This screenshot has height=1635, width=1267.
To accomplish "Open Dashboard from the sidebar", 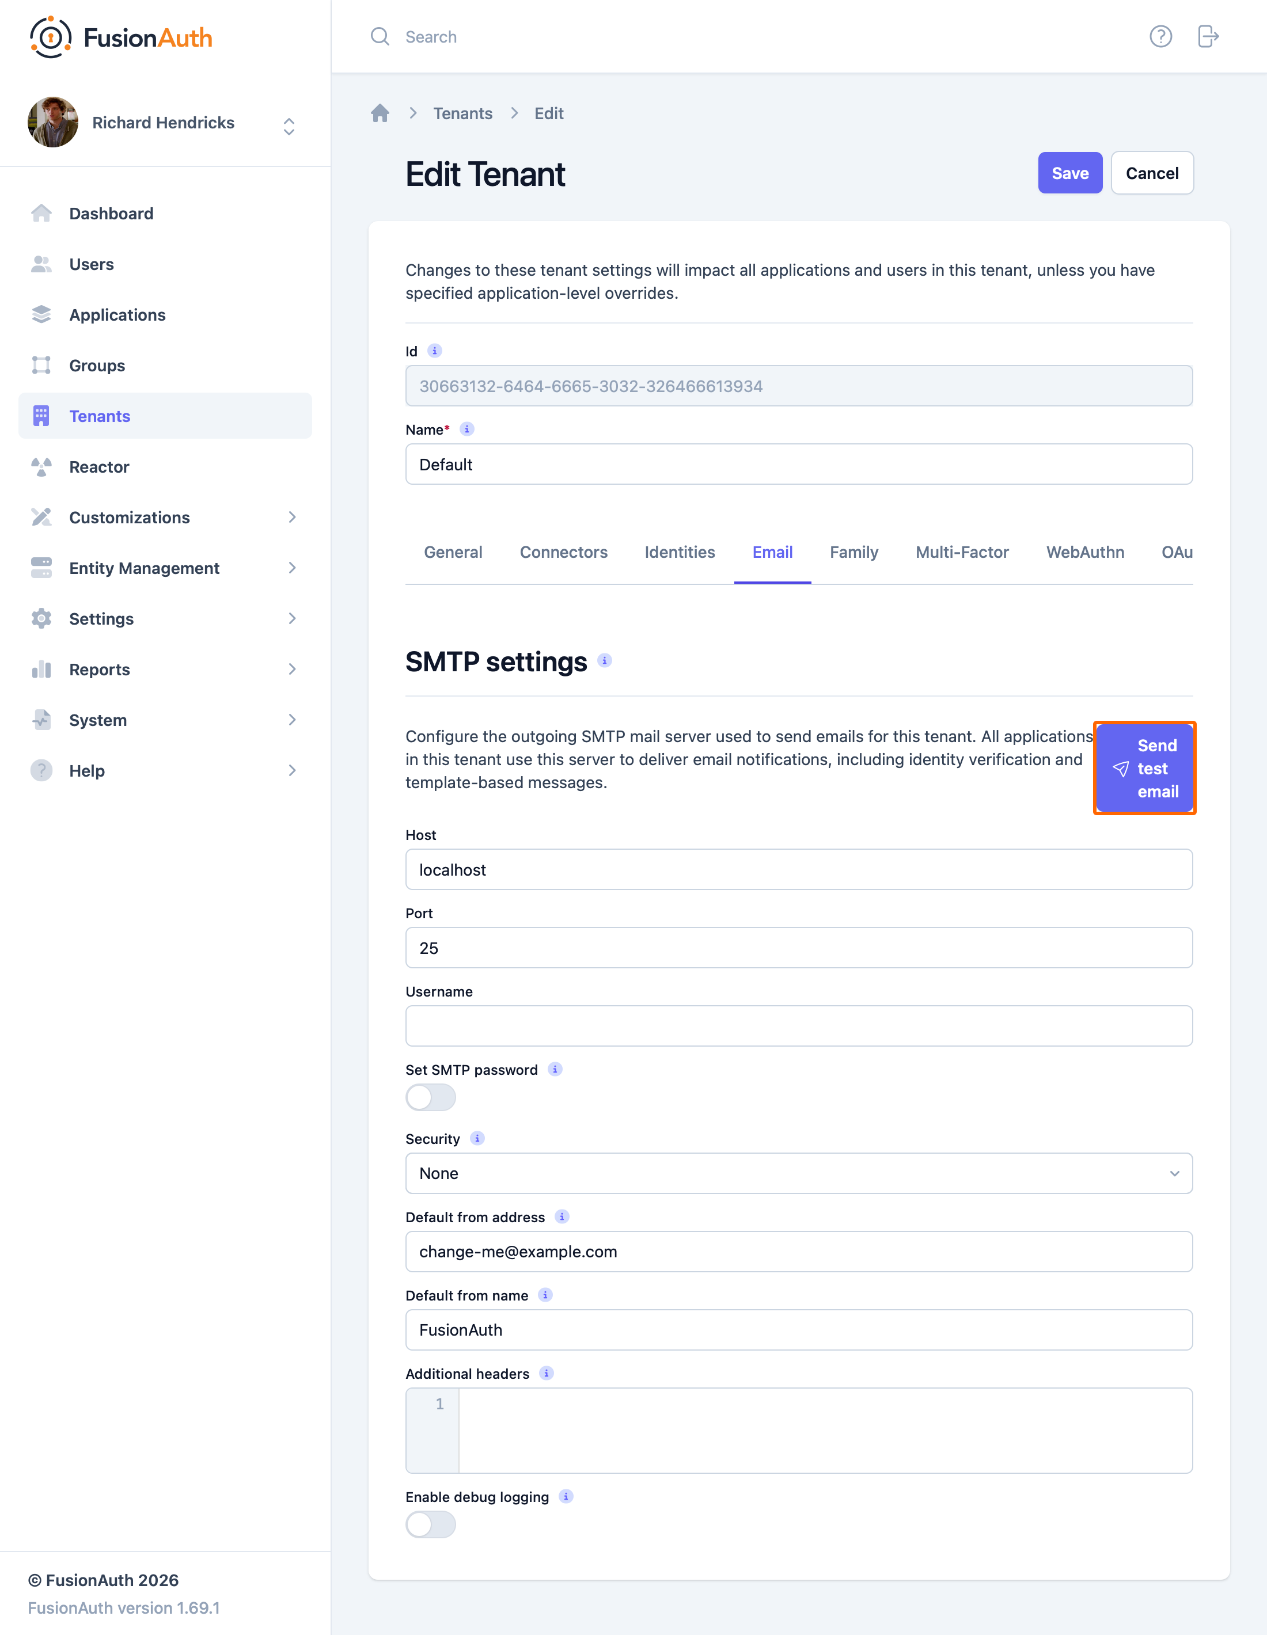I will 165,214.
